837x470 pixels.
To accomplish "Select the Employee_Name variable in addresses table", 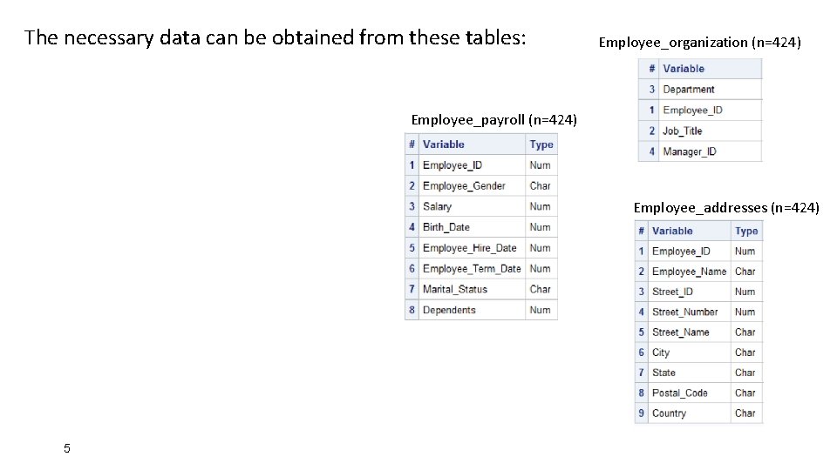I will click(x=689, y=272).
